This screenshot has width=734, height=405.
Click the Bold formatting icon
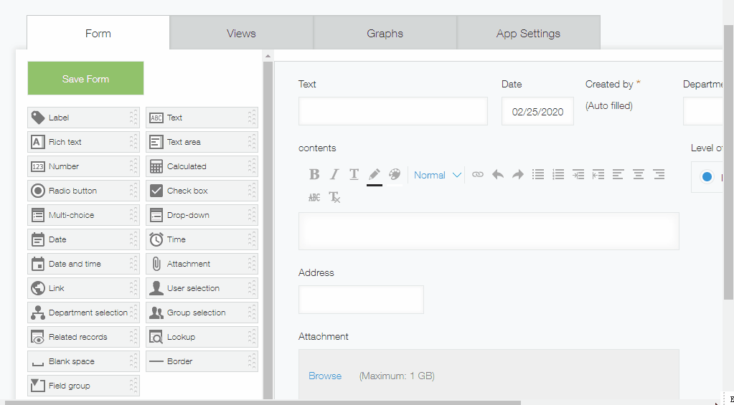click(x=314, y=175)
